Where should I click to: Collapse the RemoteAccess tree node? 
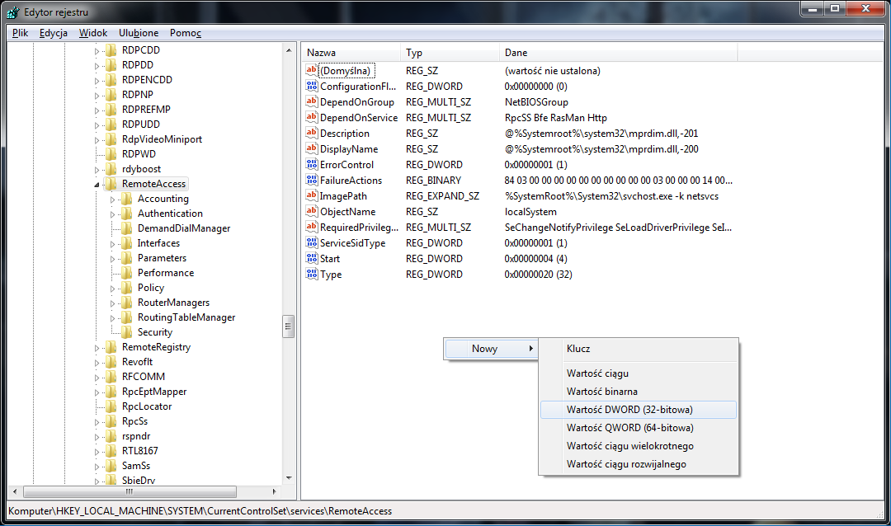pos(97,185)
